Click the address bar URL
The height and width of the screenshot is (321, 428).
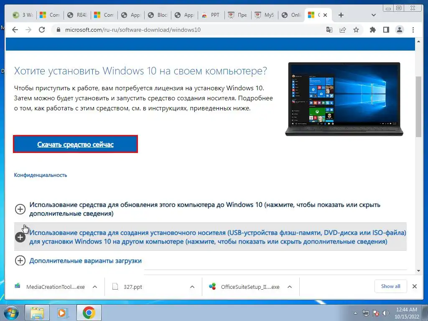point(132,30)
